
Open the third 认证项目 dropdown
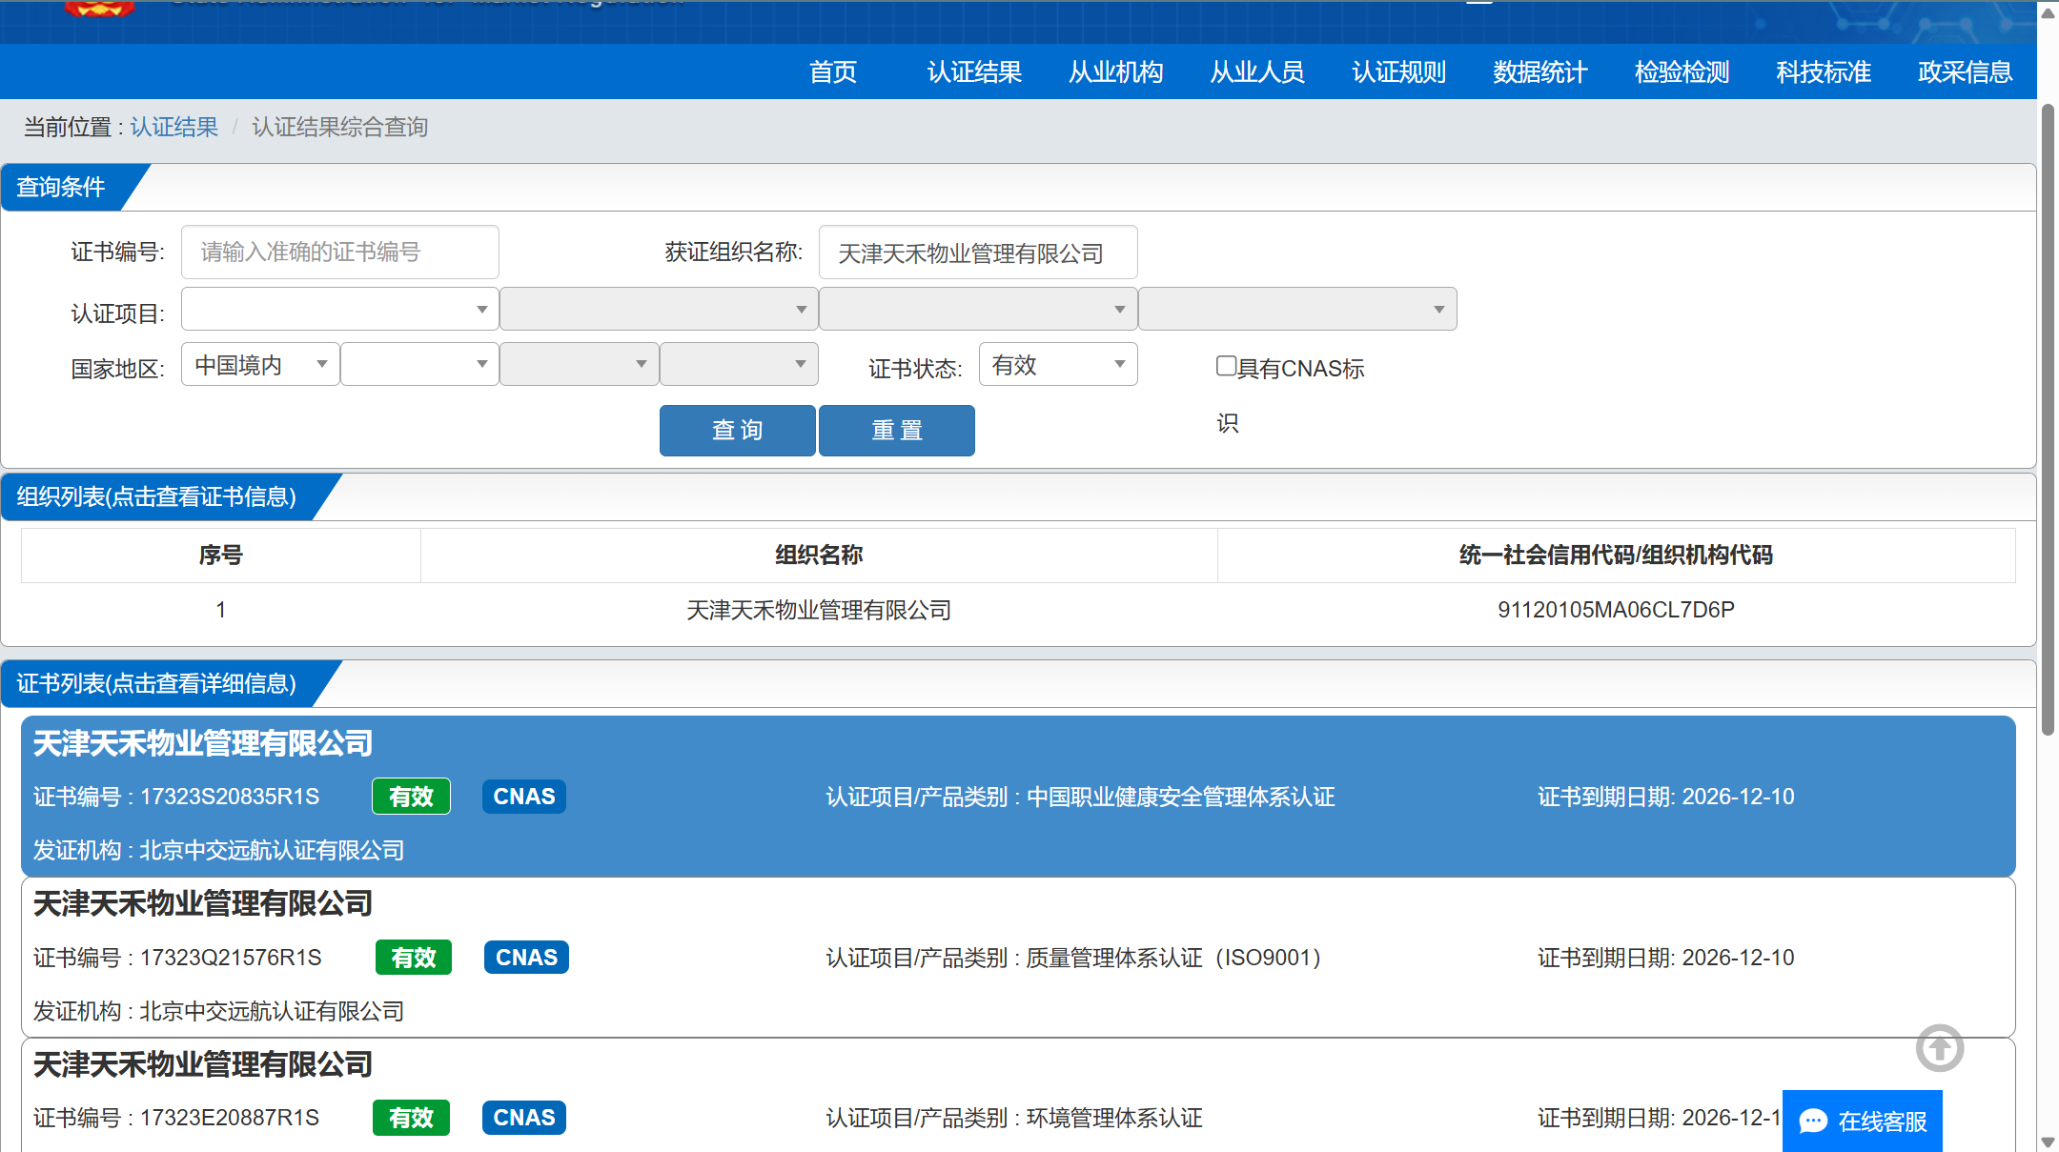coord(978,309)
